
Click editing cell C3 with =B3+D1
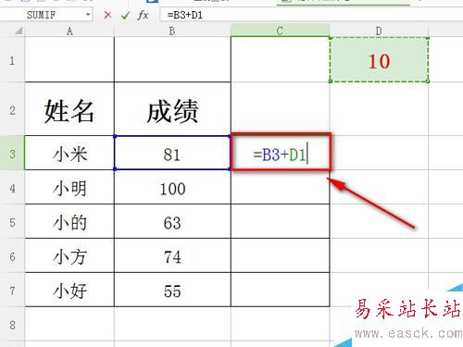coord(281,153)
